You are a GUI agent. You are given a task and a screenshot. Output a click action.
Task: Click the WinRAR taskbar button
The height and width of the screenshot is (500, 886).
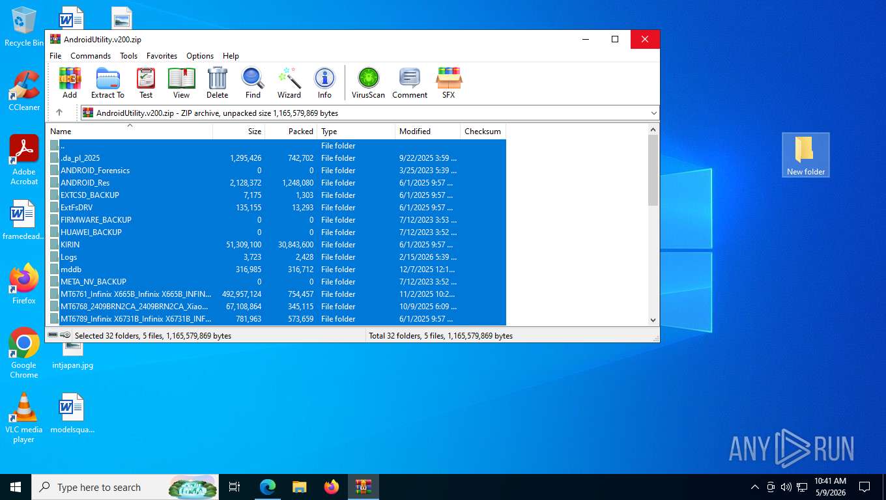point(364,487)
